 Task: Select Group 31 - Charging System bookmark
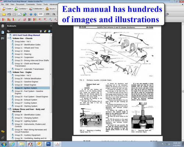[x=26, y=118]
